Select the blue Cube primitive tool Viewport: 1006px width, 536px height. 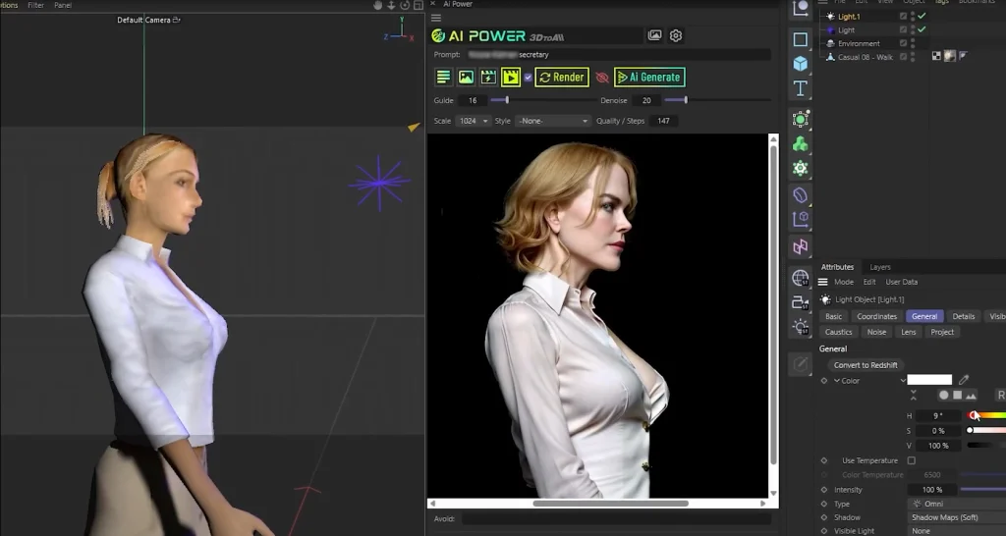[800, 64]
